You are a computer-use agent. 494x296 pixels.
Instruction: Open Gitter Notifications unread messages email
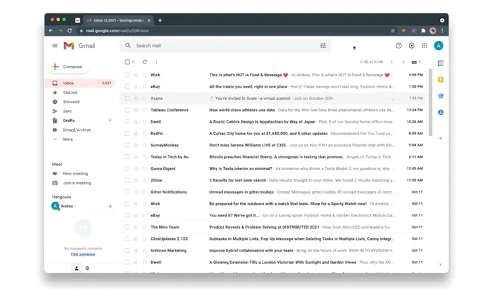[x=274, y=191]
